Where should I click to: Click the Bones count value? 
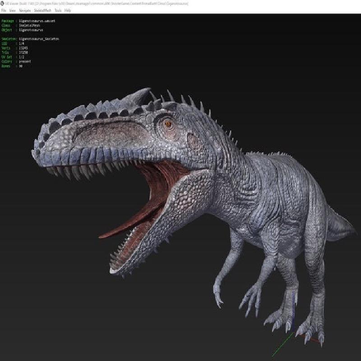pyautogui.click(x=21, y=66)
